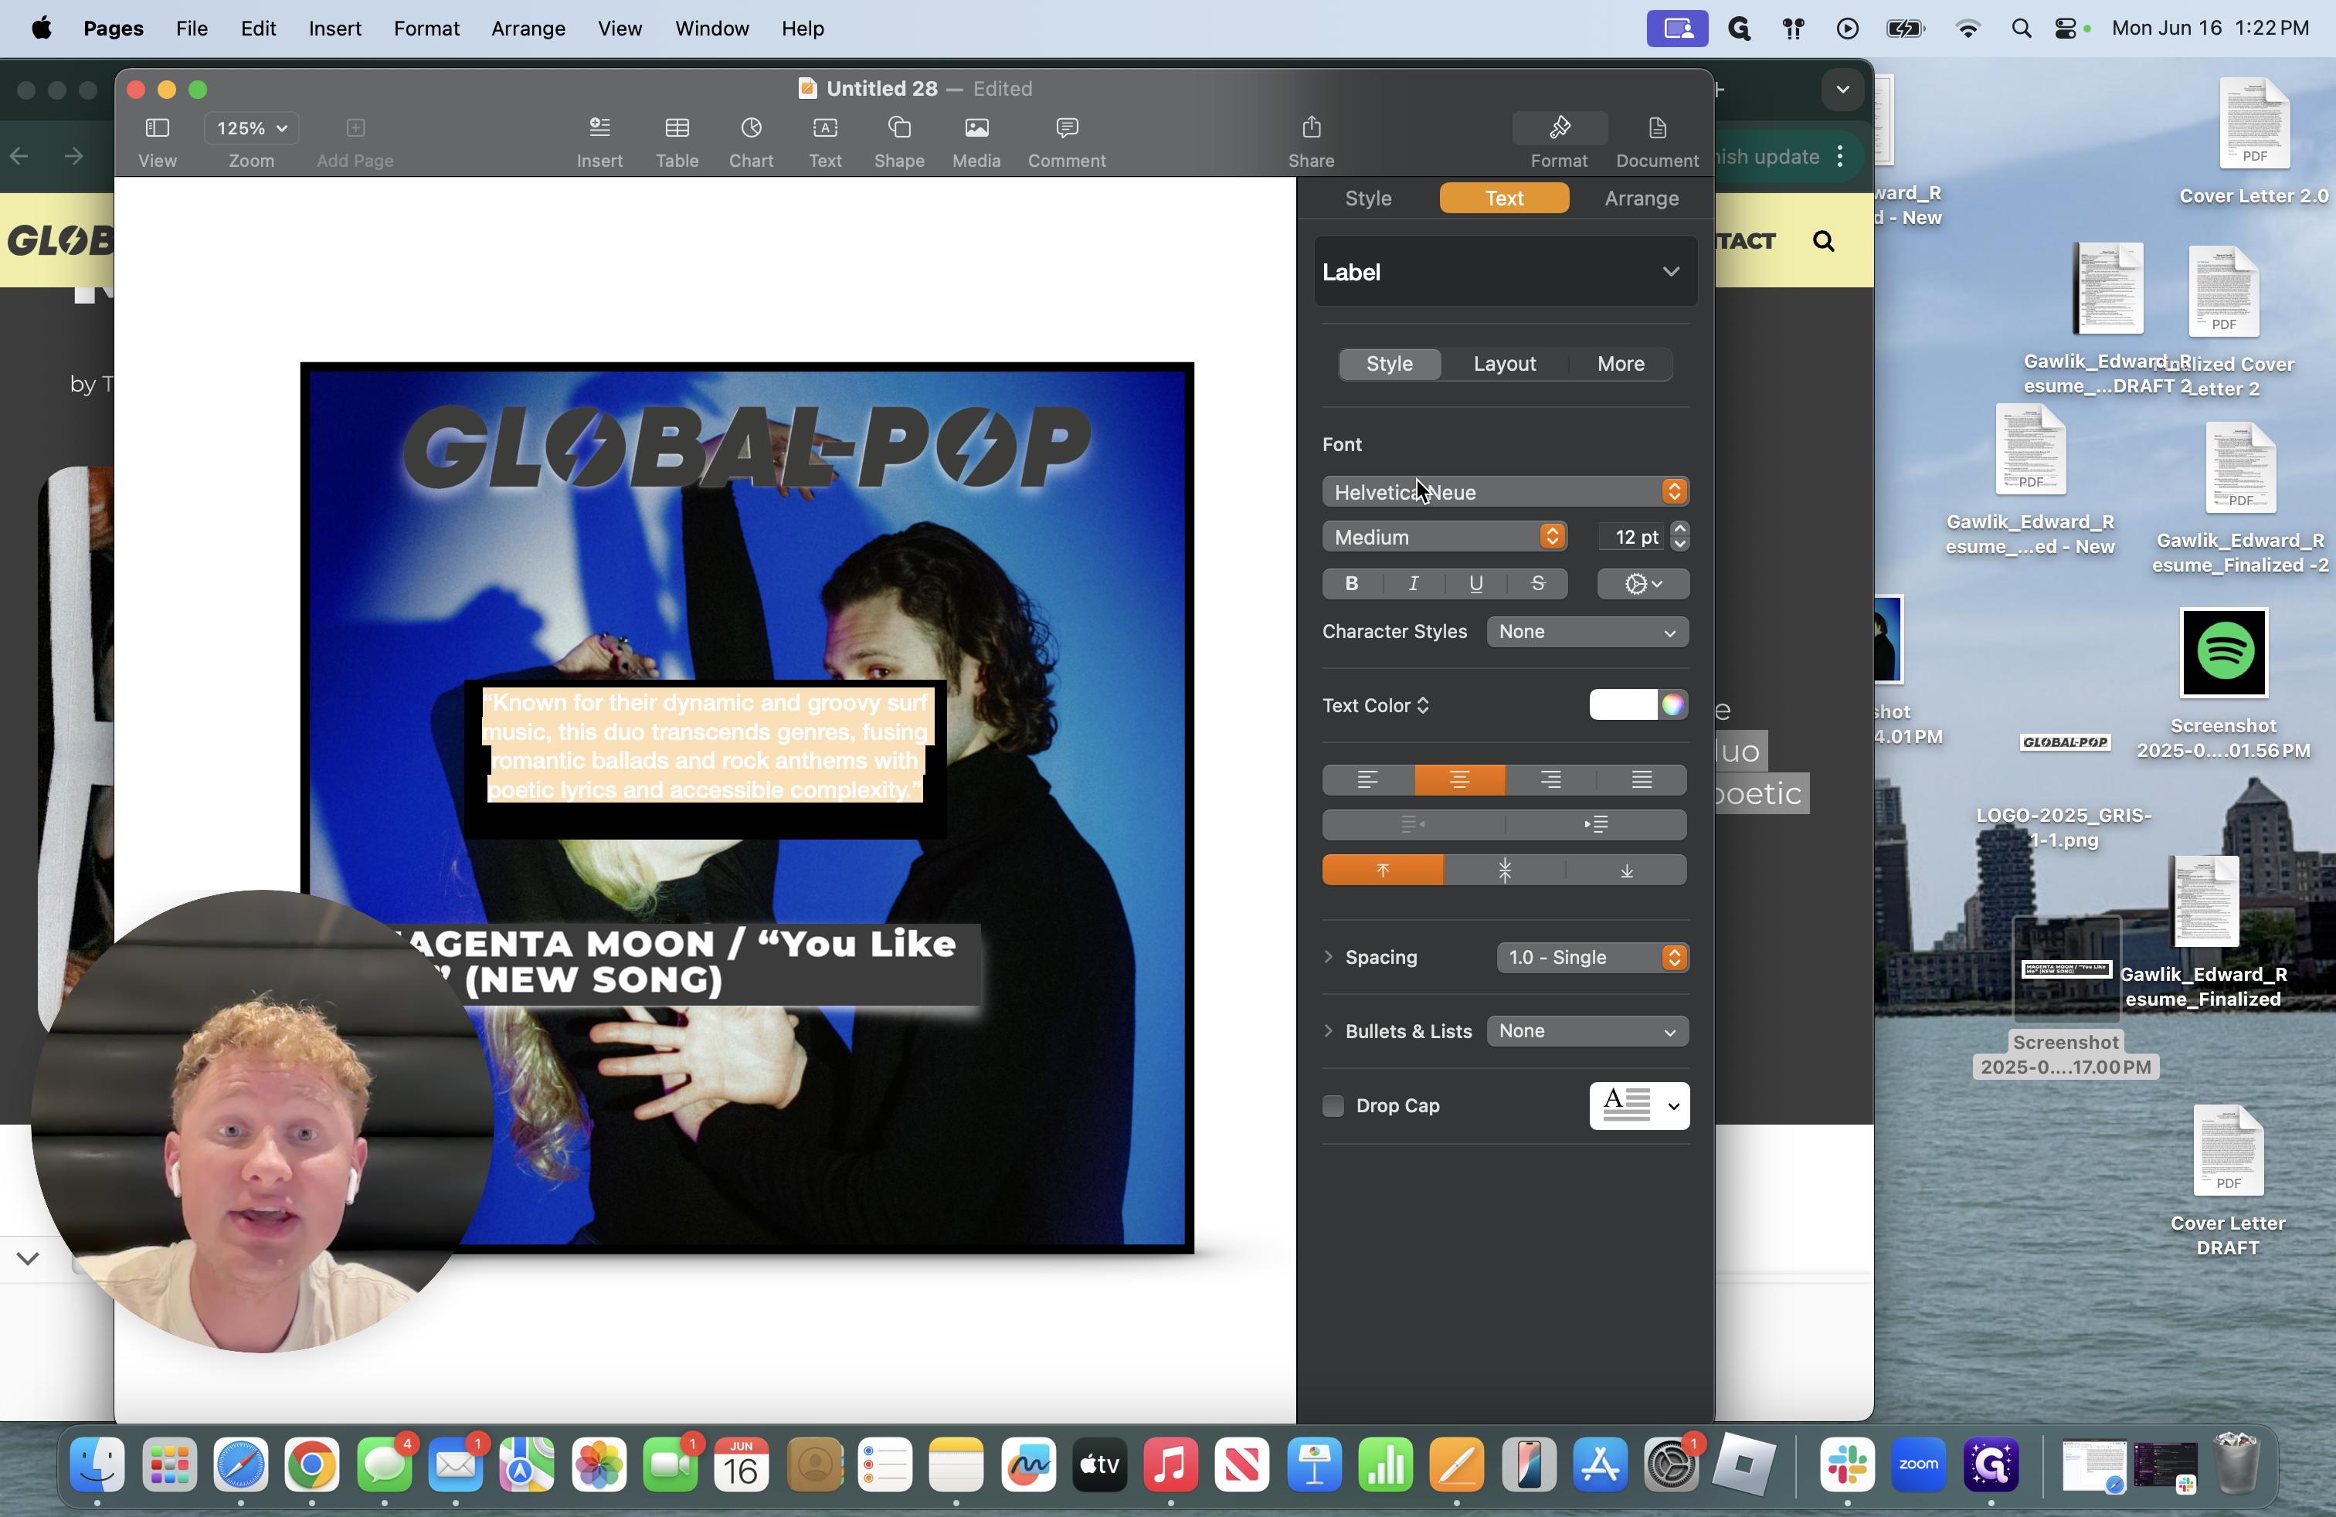
Task: Toggle Underline text formatting
Action: [x=1475, y=584]
